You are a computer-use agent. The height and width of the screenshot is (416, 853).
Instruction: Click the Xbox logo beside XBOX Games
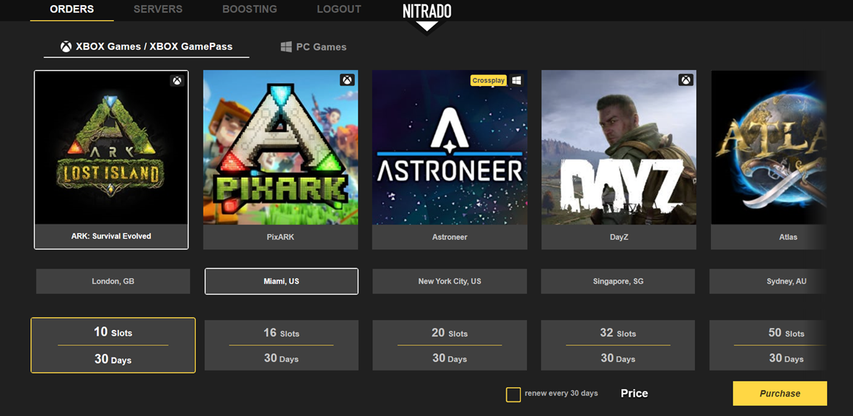point(64,45)
